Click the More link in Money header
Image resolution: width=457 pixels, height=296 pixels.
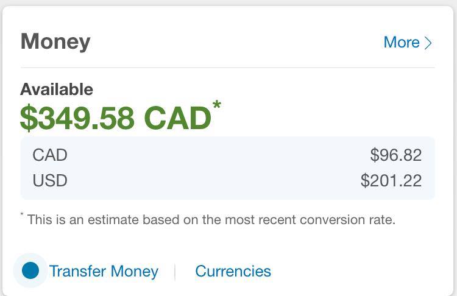pyautogui.click(x=402, y=43)
